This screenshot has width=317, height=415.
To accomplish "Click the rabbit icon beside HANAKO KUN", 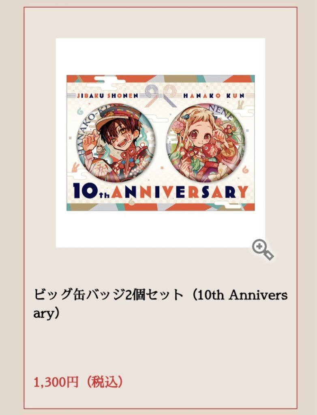I will coord(241,104).
